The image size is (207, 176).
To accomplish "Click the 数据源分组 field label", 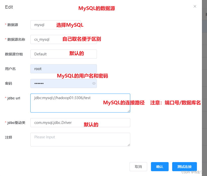I will click(14, 54).
